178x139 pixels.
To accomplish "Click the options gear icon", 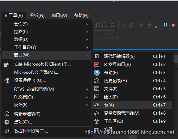I will pyautogui.click(x=7, y=122).
